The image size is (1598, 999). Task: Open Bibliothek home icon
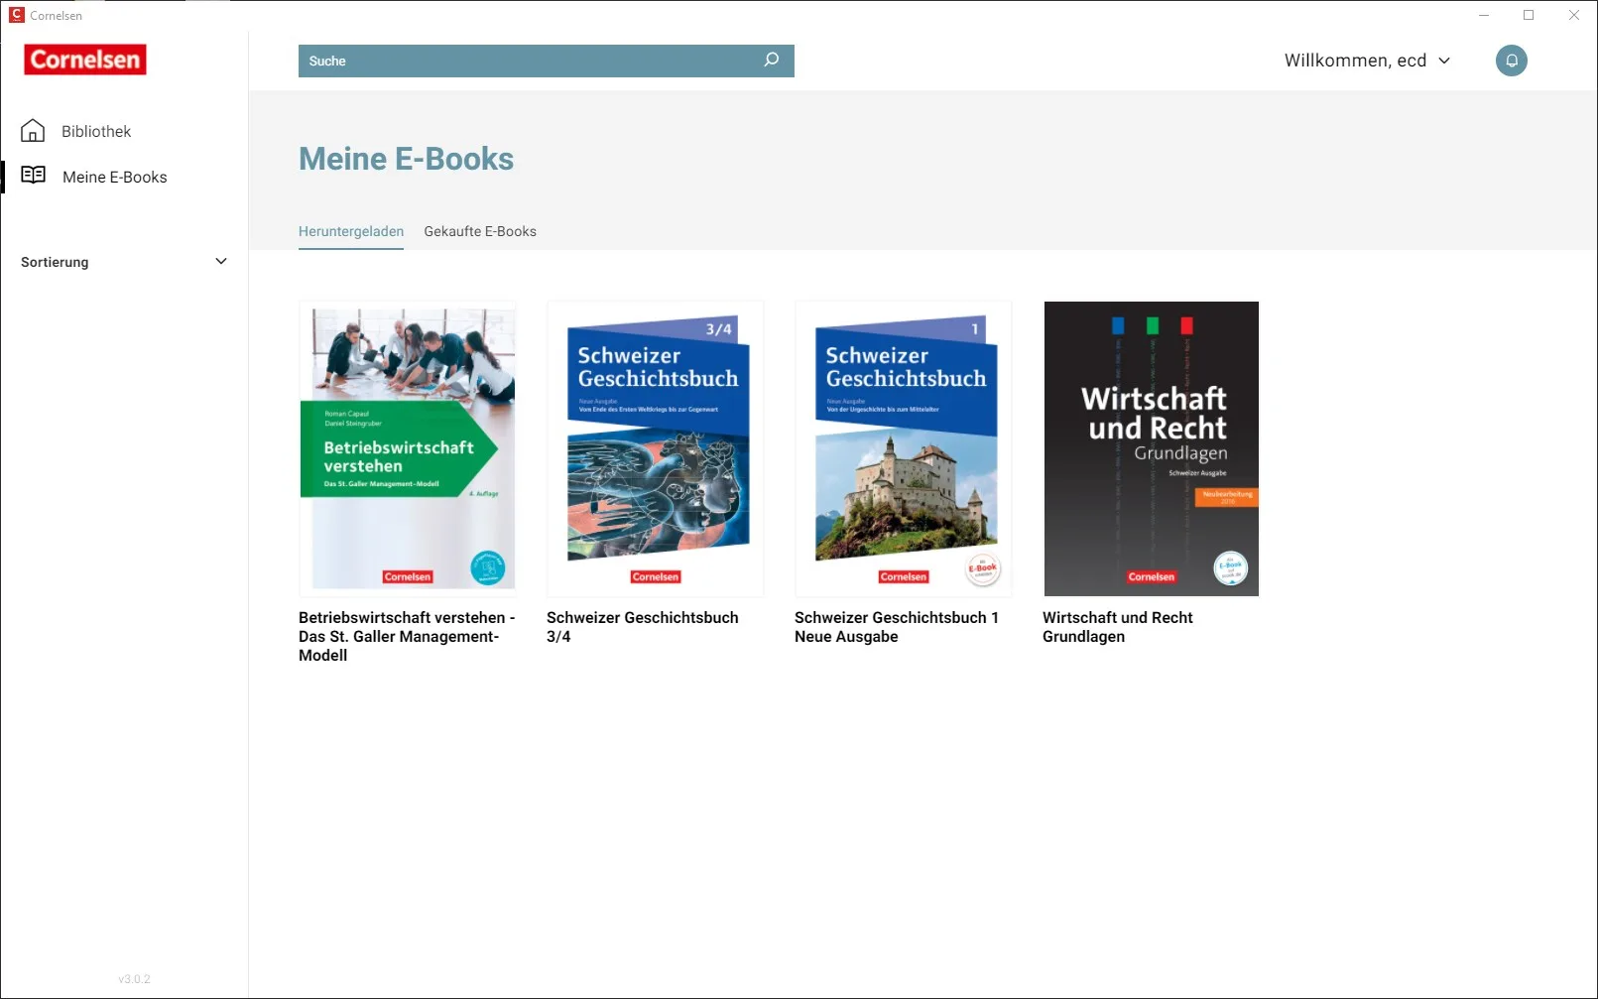pos(33,131)
